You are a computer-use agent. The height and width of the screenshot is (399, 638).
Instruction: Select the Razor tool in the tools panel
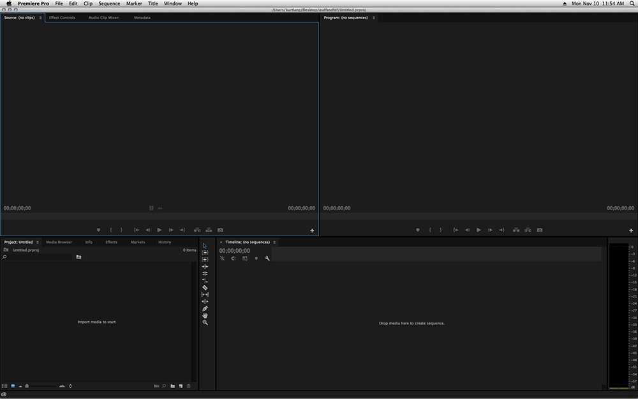(x=205, y=288)
